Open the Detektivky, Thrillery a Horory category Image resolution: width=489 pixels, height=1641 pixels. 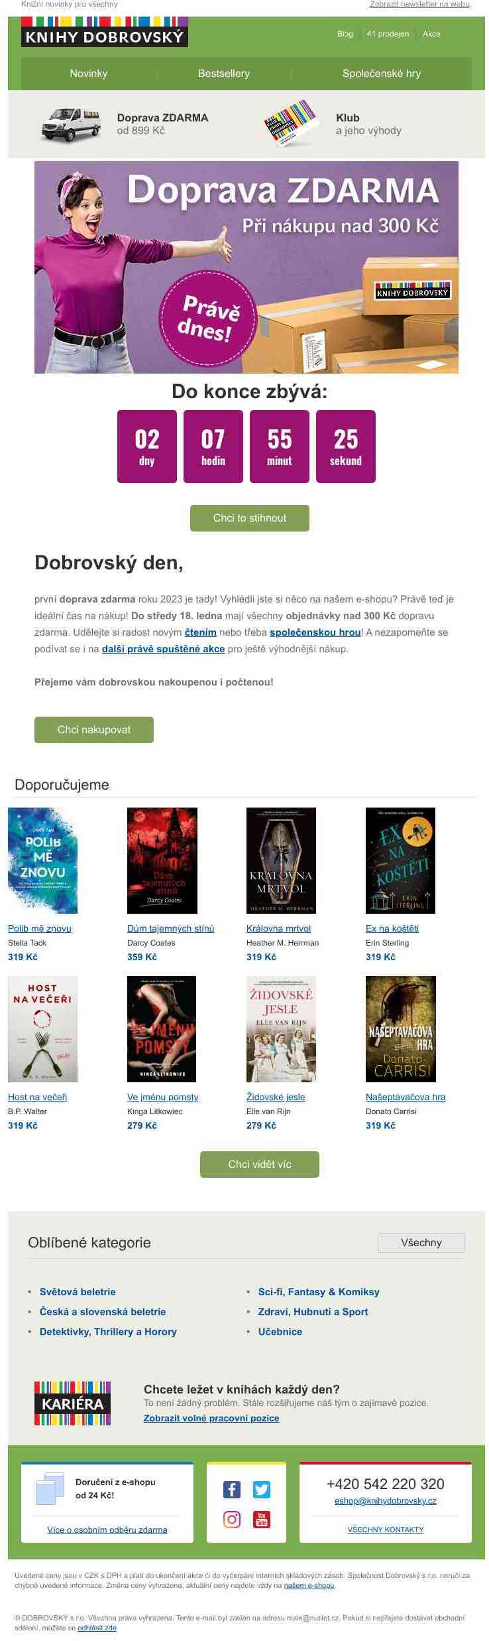[x=108, y=1332]
